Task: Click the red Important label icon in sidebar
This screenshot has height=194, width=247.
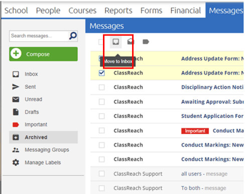Action: coord(16,125)
